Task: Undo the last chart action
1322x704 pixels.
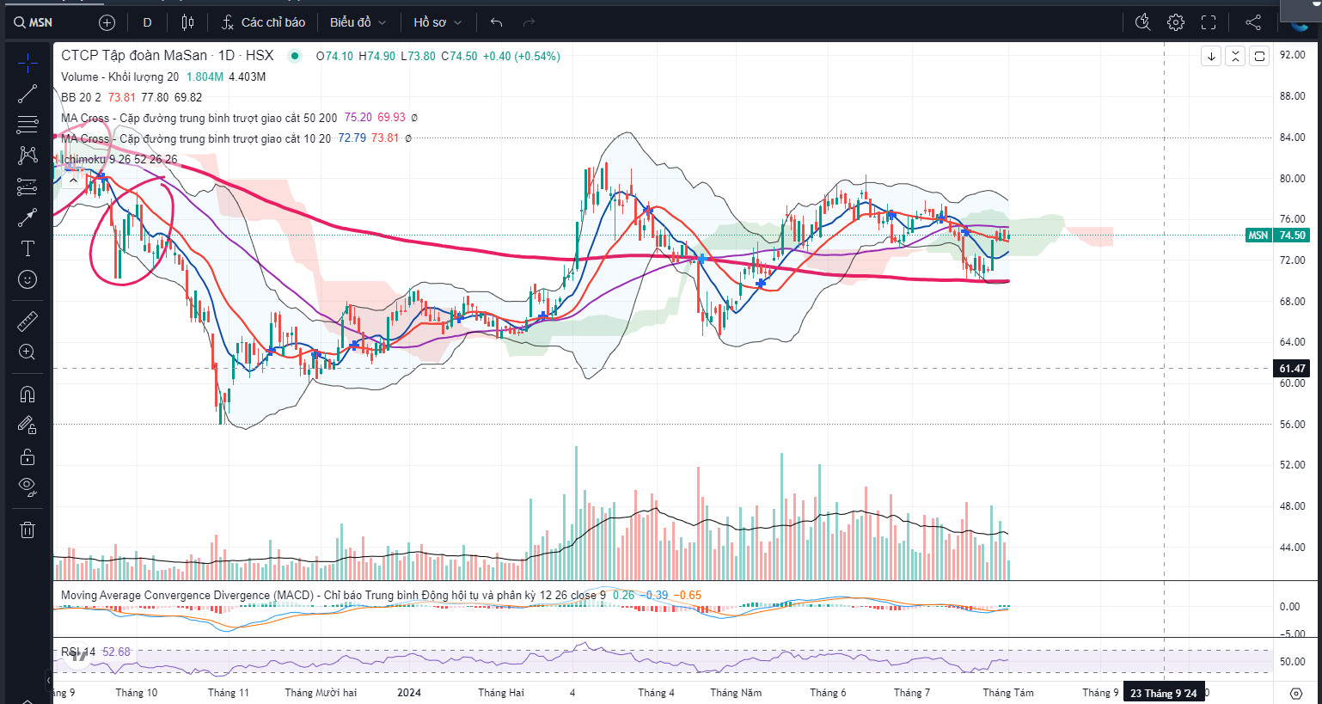Action: [496, 22]
